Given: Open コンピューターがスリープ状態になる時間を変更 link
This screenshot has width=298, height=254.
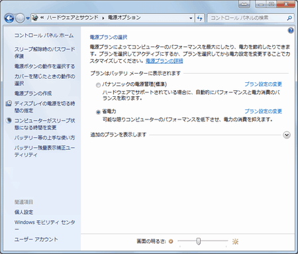Looking at the screenshot, I should (x=45, y=124).
